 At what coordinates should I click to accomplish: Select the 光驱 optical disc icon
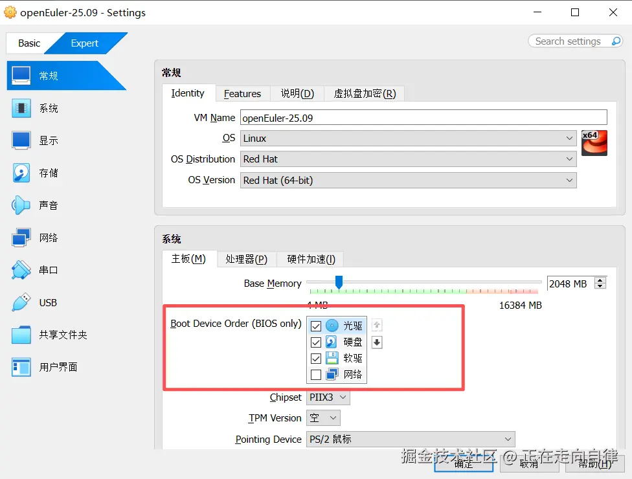(x=332, y=326)
